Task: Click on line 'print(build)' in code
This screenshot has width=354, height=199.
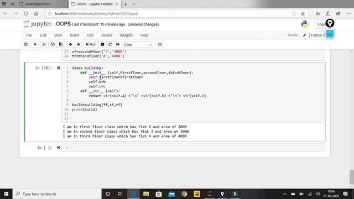Action: coord(85,109)
